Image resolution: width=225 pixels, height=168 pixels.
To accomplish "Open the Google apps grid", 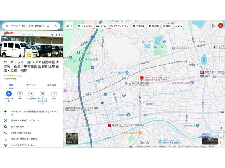I will [x=213, y=26].
